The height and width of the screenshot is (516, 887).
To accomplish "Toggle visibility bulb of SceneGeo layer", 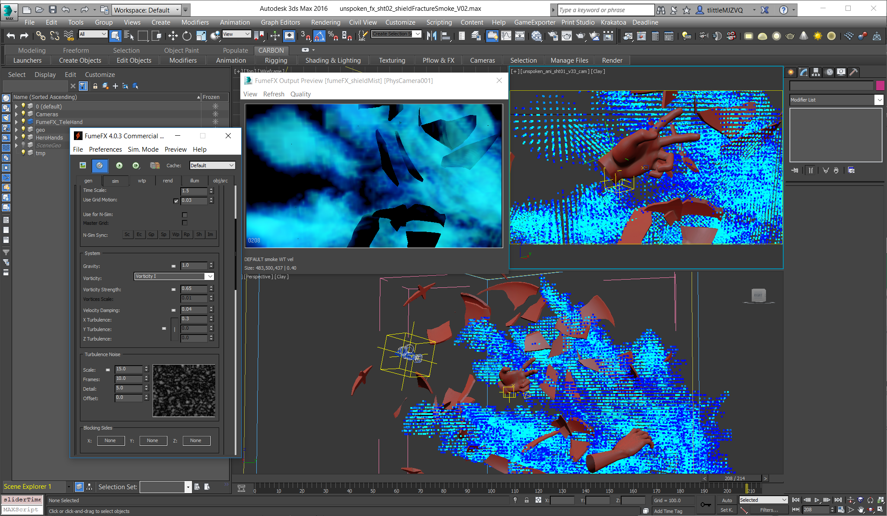I will [x=23, y=145].
